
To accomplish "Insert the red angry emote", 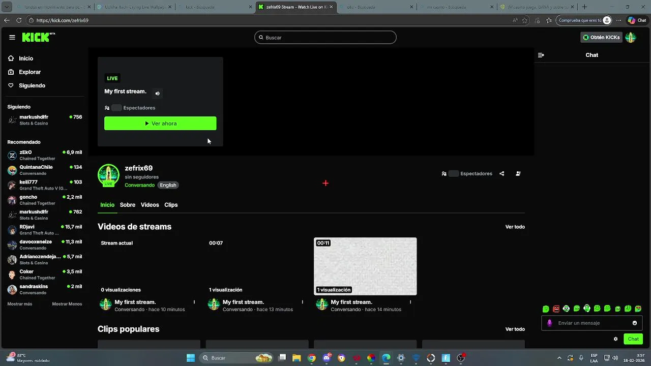I will click(556, 309).
